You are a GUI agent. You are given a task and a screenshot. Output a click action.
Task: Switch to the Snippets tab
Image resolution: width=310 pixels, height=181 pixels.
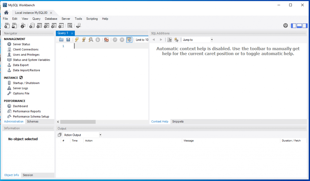178,121
